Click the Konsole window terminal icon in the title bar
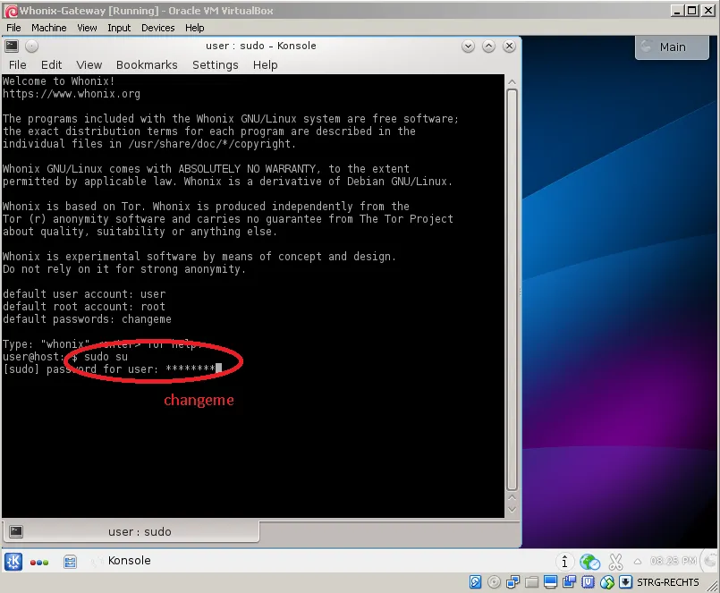Viewport: 720px width, 593px height. 12,46
